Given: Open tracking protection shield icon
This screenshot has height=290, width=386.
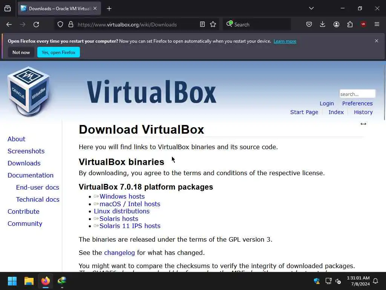Looking at the screenshot, I should coord(60,25).
